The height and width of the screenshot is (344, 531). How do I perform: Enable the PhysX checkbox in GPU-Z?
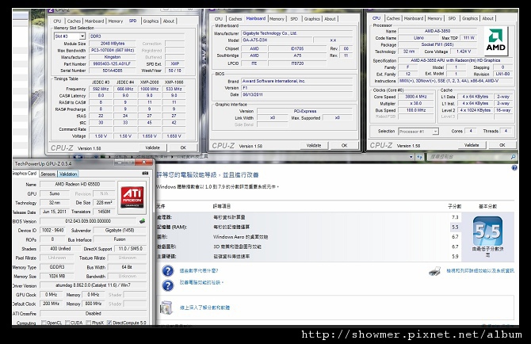(x=89, y=323)
